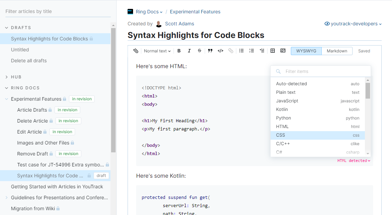Image resolution: width=392 pixels, height=215 pixels.
Task: Apply italic formatting
Action: [189, 51]
